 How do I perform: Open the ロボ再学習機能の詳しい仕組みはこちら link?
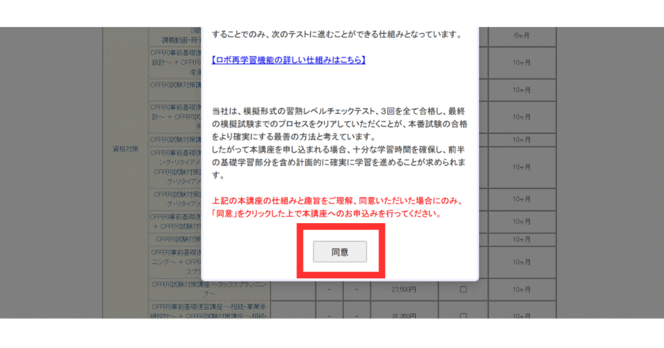[289, 60]
